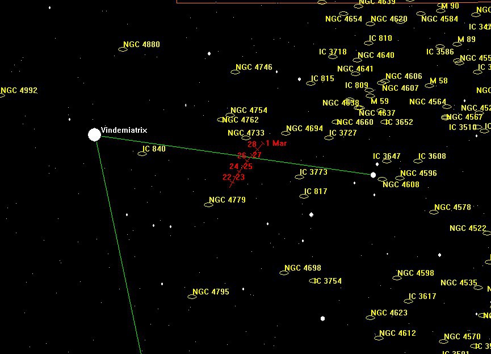The image size is (491, 354).
Task: Click the bright star Vindemiatrix
Action: 94,134
